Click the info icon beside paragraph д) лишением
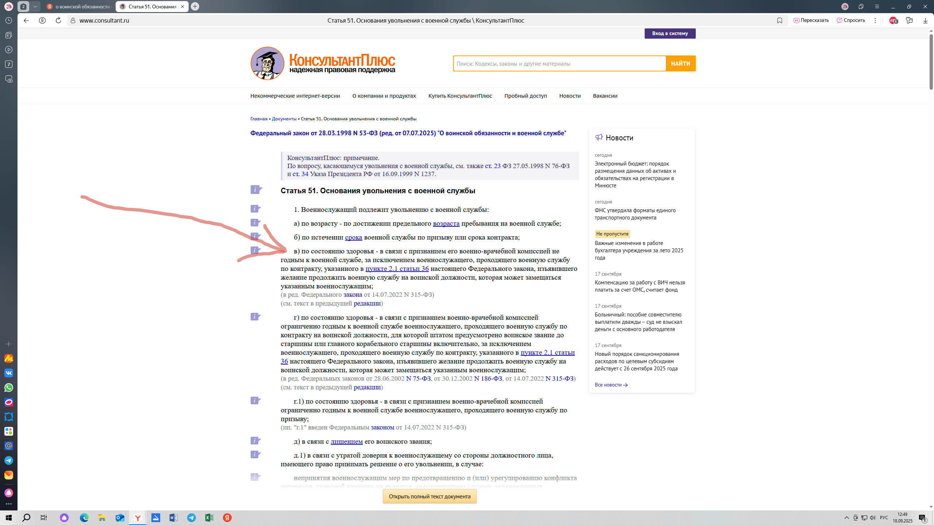This screenshot has width=934, height=525. point(256,440)
